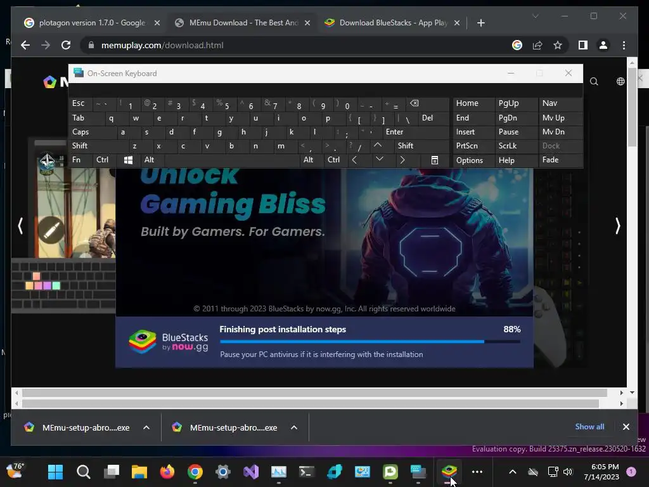
Task: Toggle the left Alt key on On-Screen Keyboard
Action: (152, 160)
